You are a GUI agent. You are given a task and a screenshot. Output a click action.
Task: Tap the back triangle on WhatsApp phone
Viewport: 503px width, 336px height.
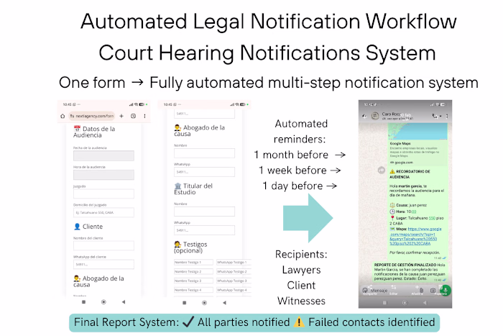[x=425, y=303]
